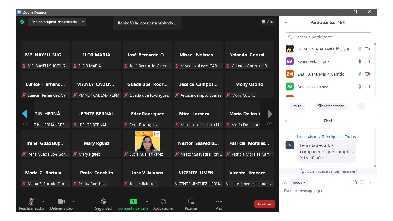Open Aplicaciones from the toolbar
Screen dimensions: 393x221
tap(163, 202)
